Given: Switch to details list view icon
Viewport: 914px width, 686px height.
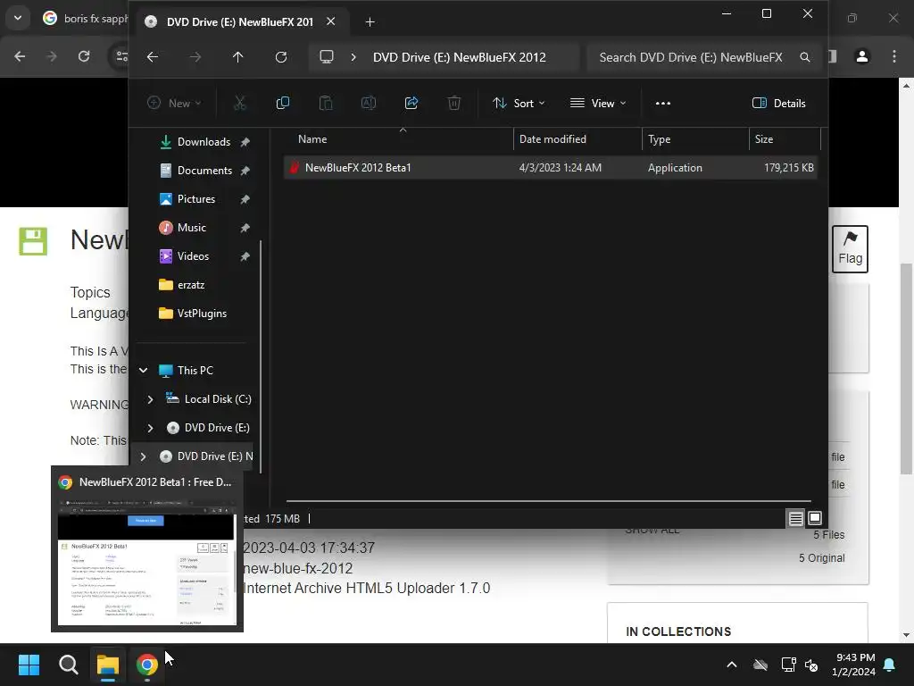Looking at the screenshot, I should [x=795, y=518].
